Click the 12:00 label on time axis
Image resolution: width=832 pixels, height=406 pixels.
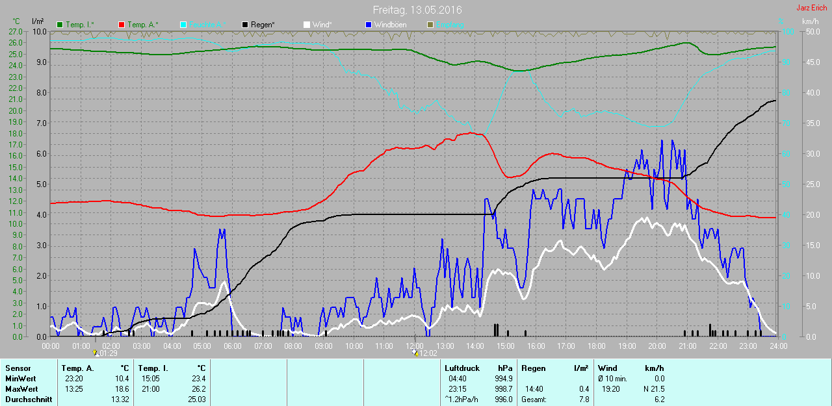414,346
